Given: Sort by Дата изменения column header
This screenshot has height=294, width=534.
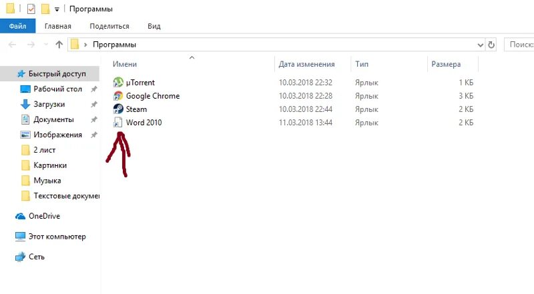Looking at the screenshot, I should [306, 64].
